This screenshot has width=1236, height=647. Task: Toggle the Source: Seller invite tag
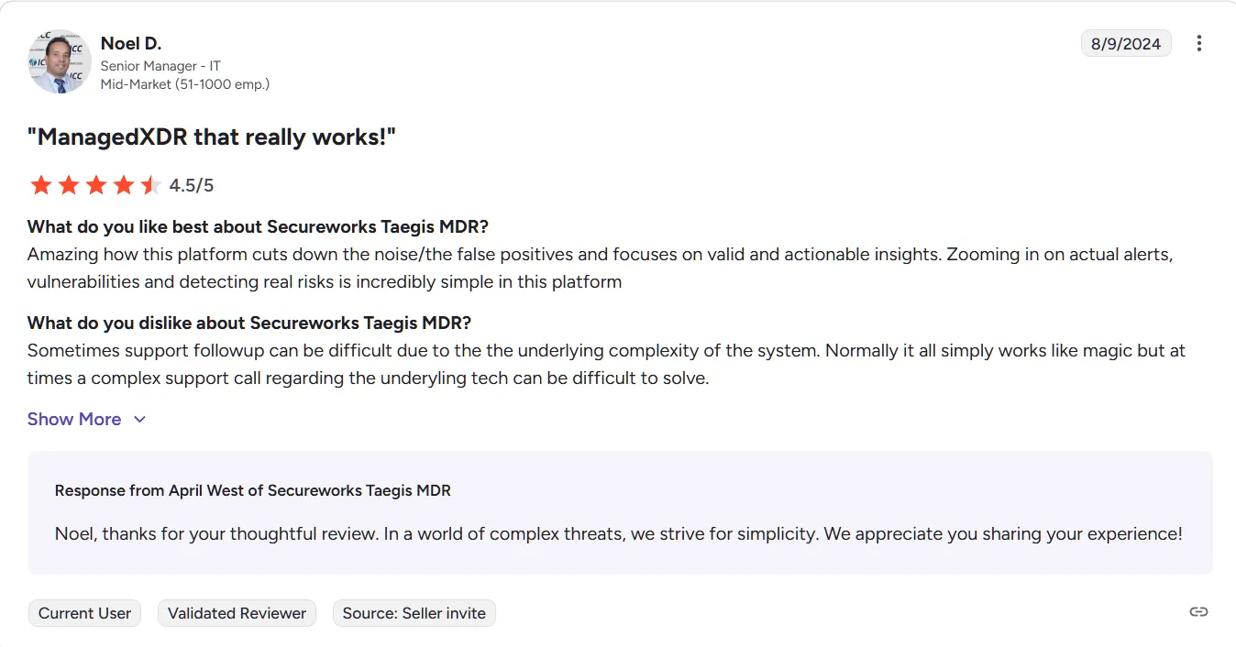click(x=414, y=612)
